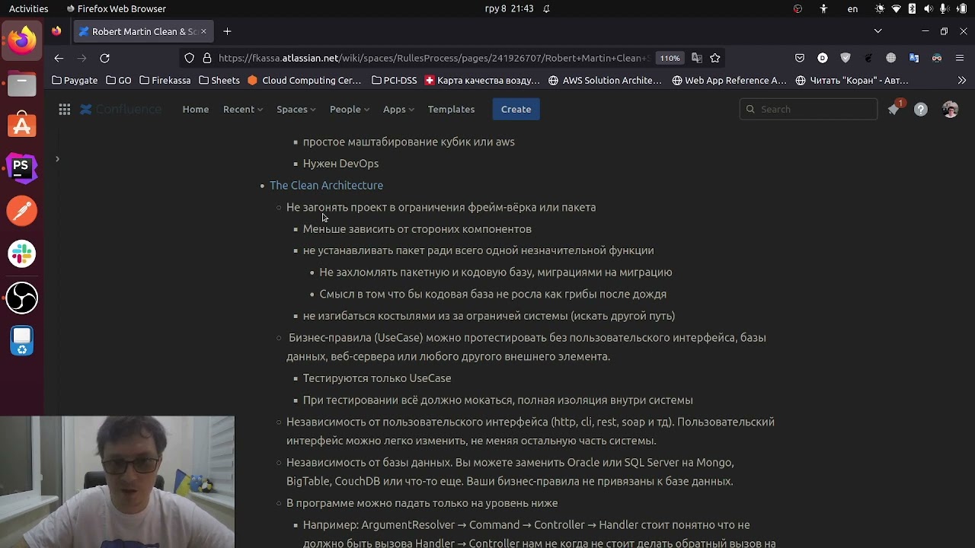Open the Cloud Computing Cer... bookmark

tap(305, 80)
